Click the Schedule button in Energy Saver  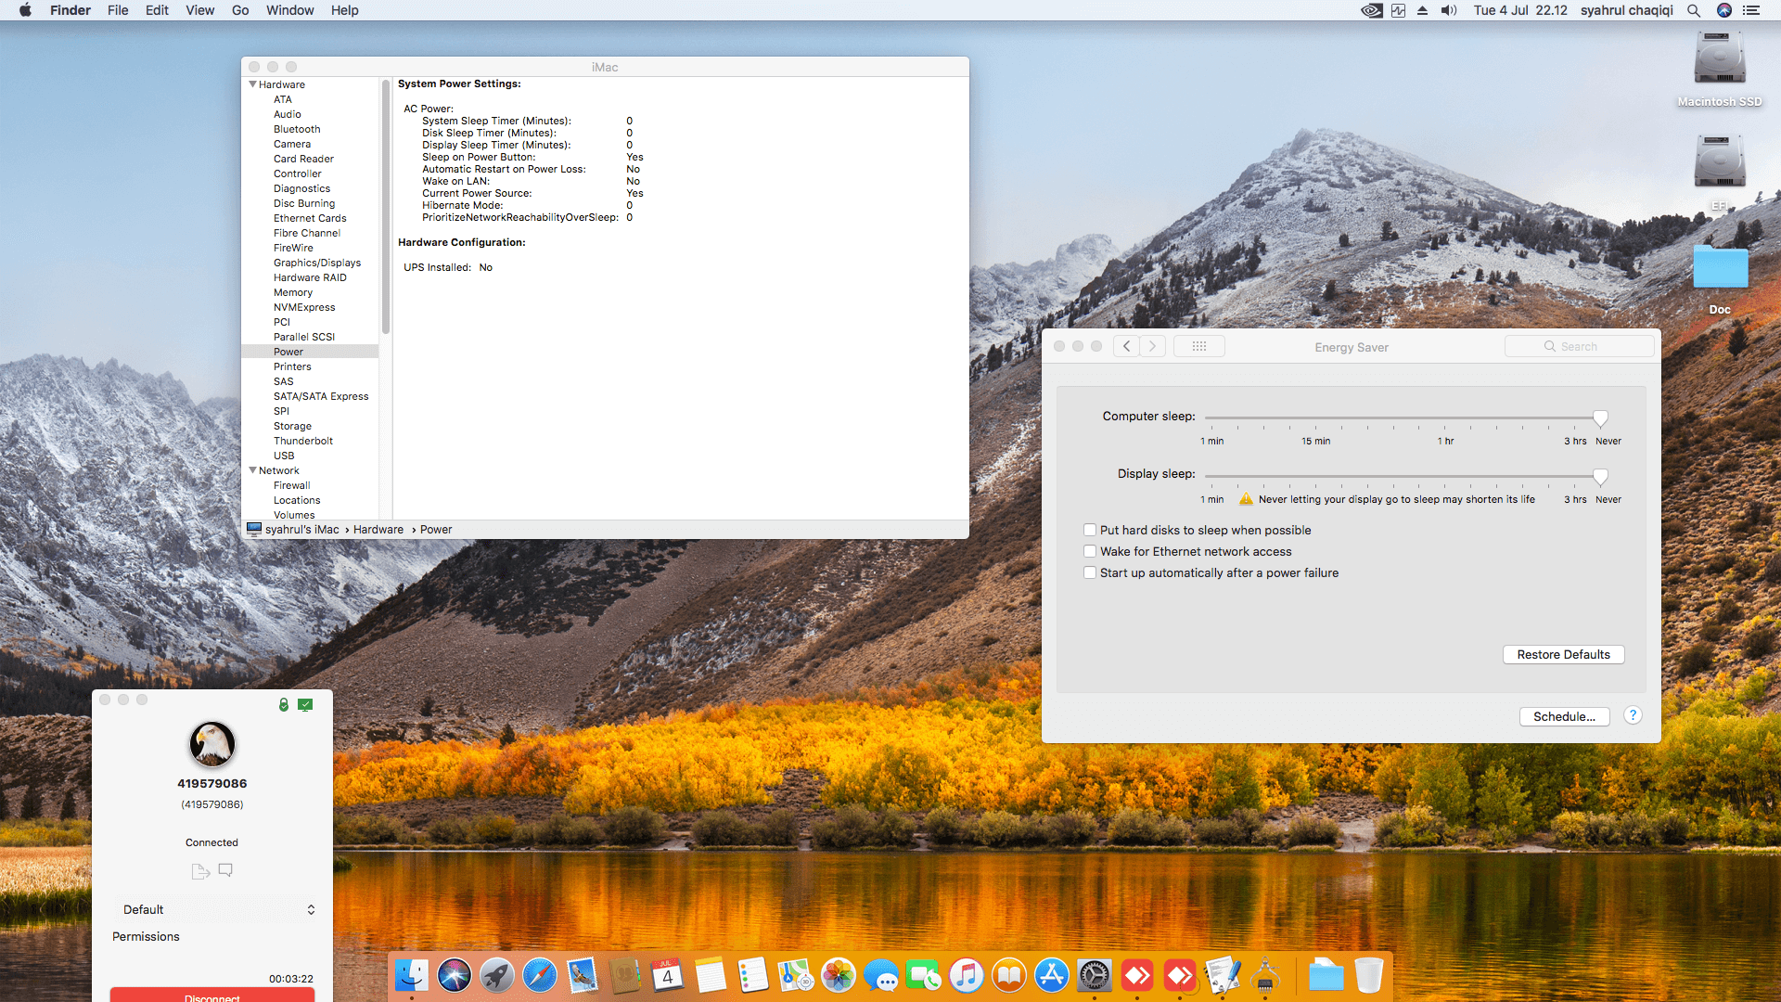[x=1564, y=716]
